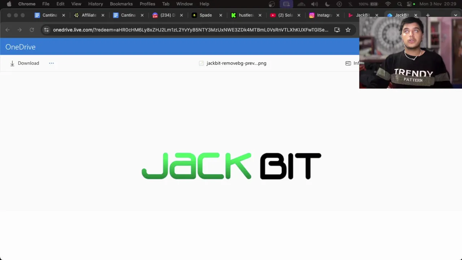This screenshot has width=462, height=260.
Task: Expand the tab search chevron
Action: tap(456, 15)
